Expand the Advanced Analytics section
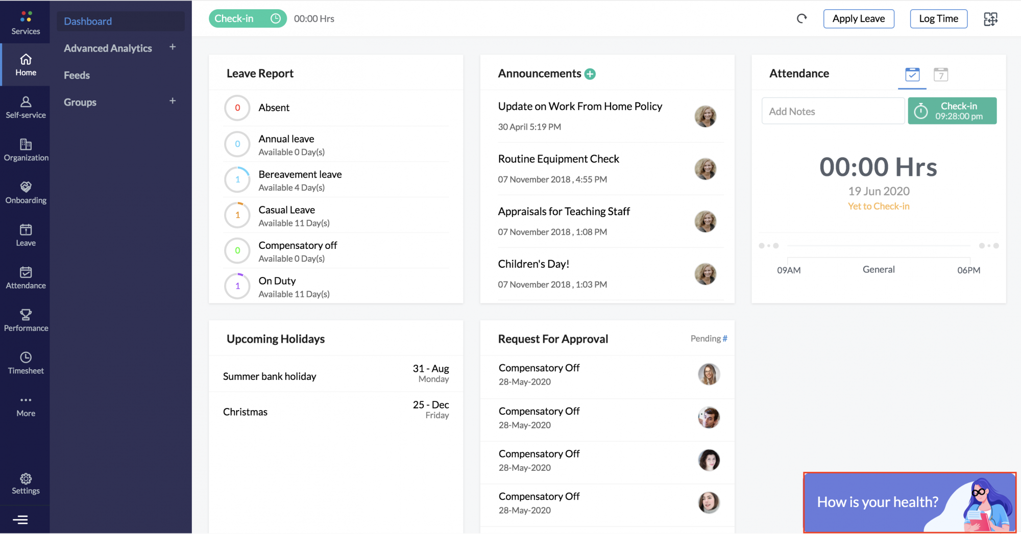This screenshot has height=534, width=1021. coord(173,47)
